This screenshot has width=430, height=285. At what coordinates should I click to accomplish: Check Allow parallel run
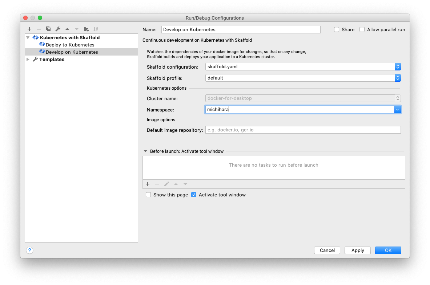pyautogui.click(x=362, y=29)
